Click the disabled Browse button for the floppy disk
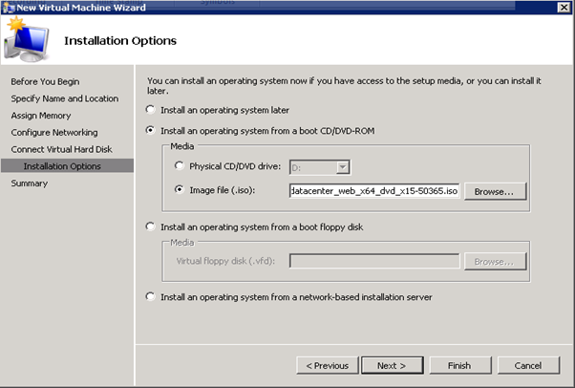 (495, 261)
